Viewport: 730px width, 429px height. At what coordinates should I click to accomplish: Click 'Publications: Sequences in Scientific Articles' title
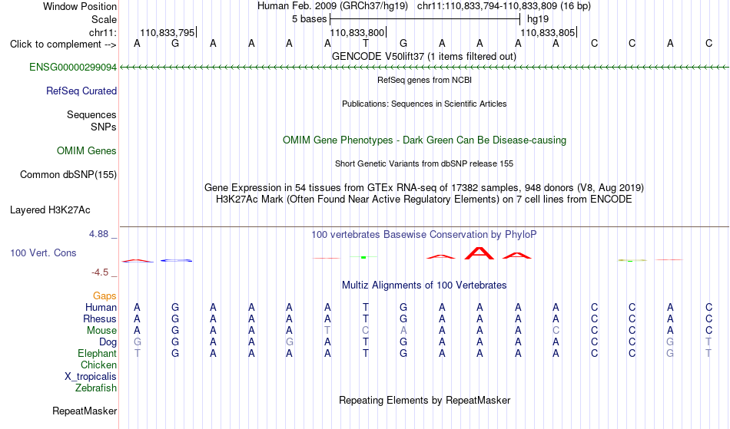pyautogui.click(x=424, y=104)
